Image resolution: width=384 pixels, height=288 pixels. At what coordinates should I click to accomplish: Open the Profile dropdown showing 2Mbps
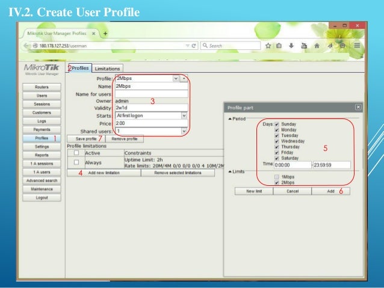pyautogui.click(x=176, y=79)
